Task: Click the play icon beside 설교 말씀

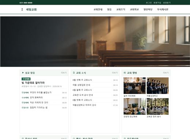Action: coord(23,73)
